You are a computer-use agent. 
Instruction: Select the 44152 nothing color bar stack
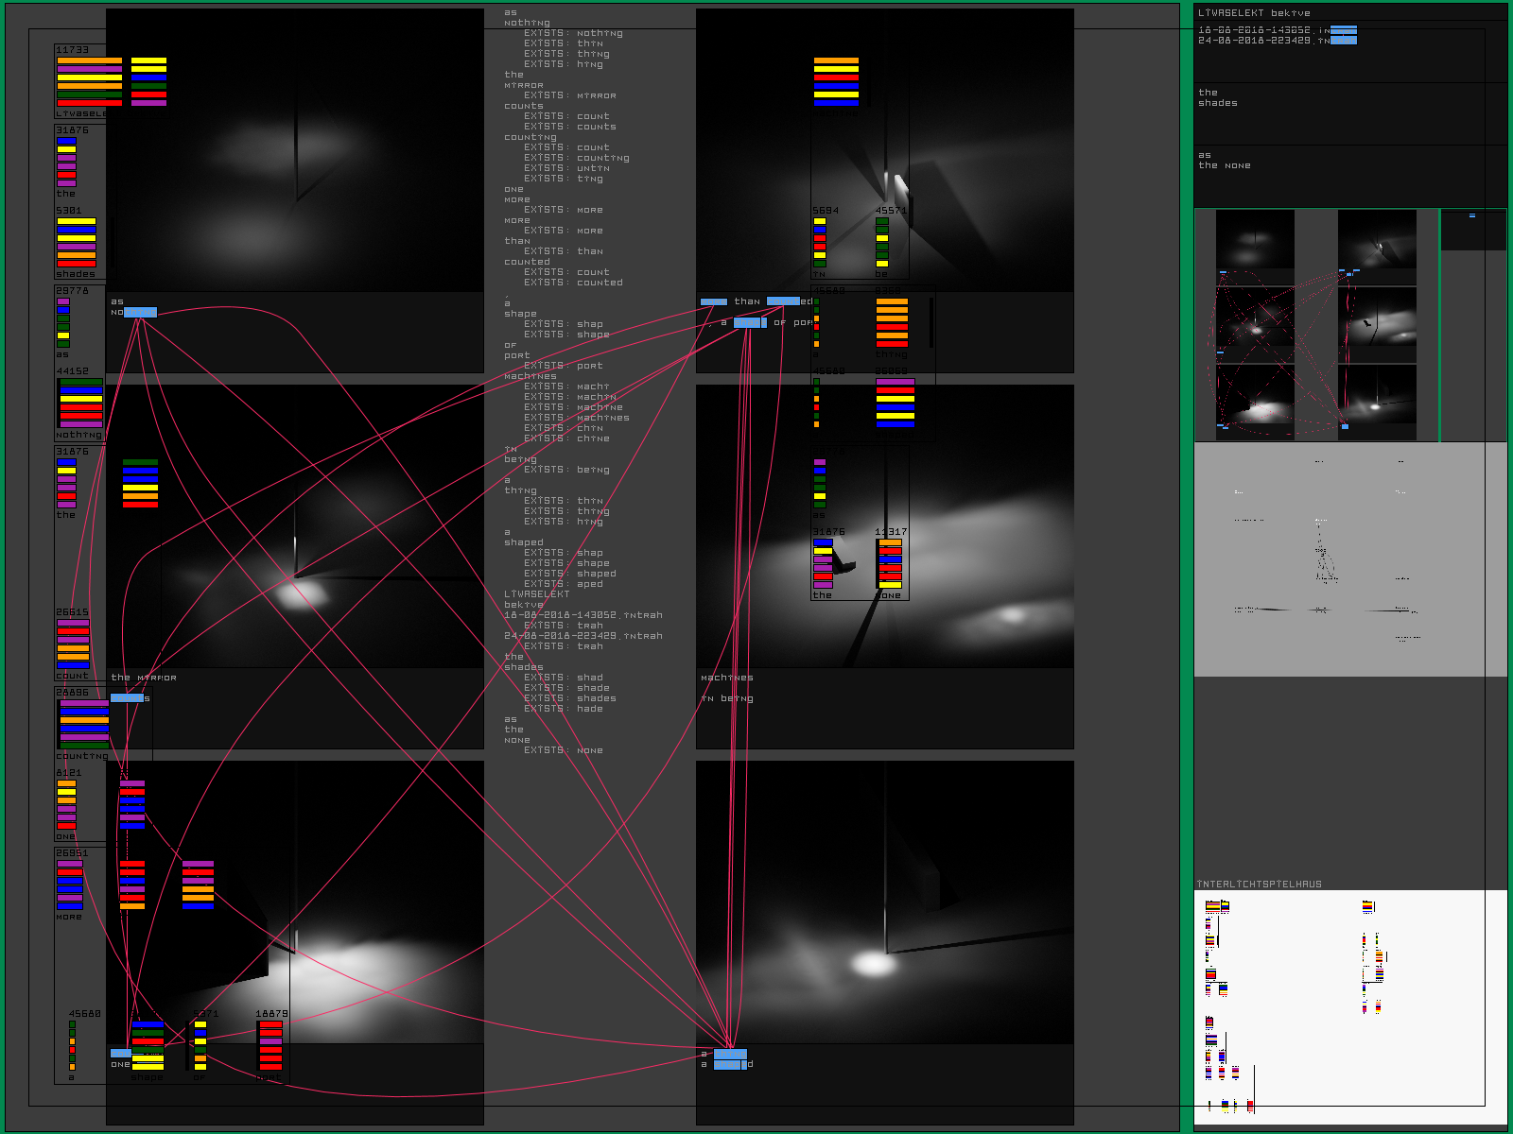[x=80, y=404]
